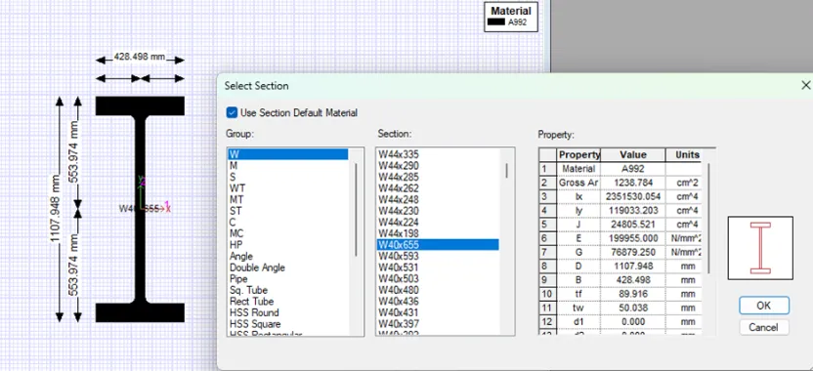Click tw value 50.038
This screenshot has height=371, width=813.
(x=632, y=309)
